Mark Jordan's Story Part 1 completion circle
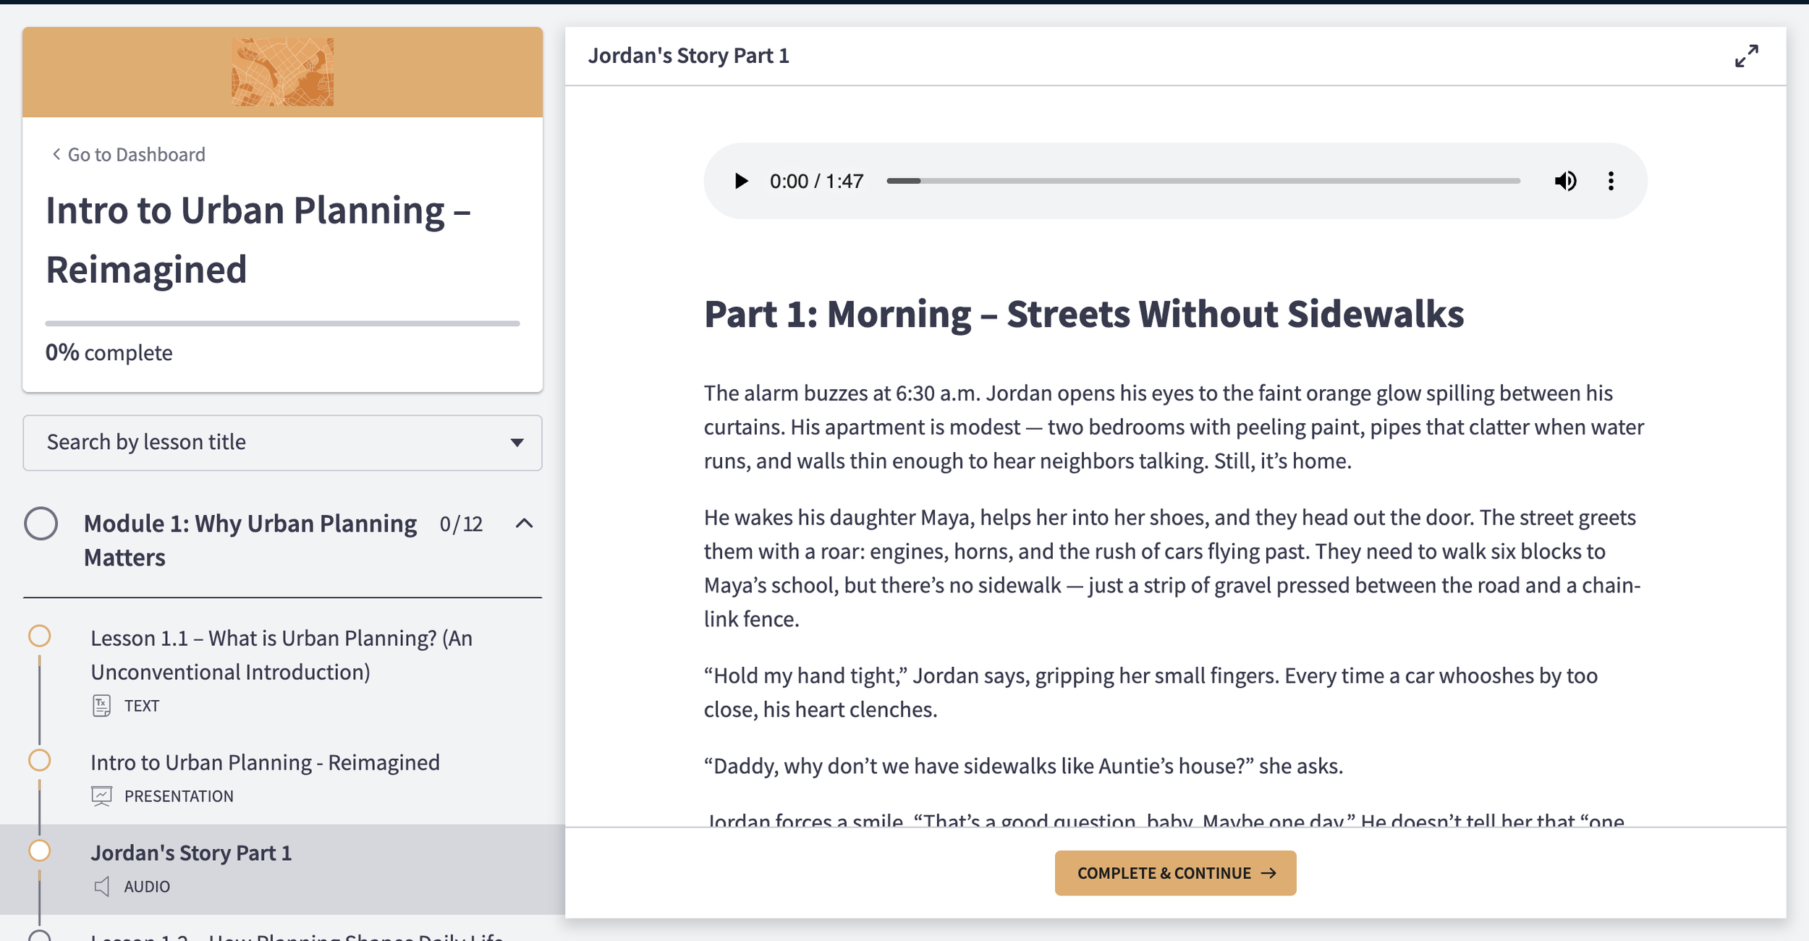1809x941 pixels. click(40, 851)
